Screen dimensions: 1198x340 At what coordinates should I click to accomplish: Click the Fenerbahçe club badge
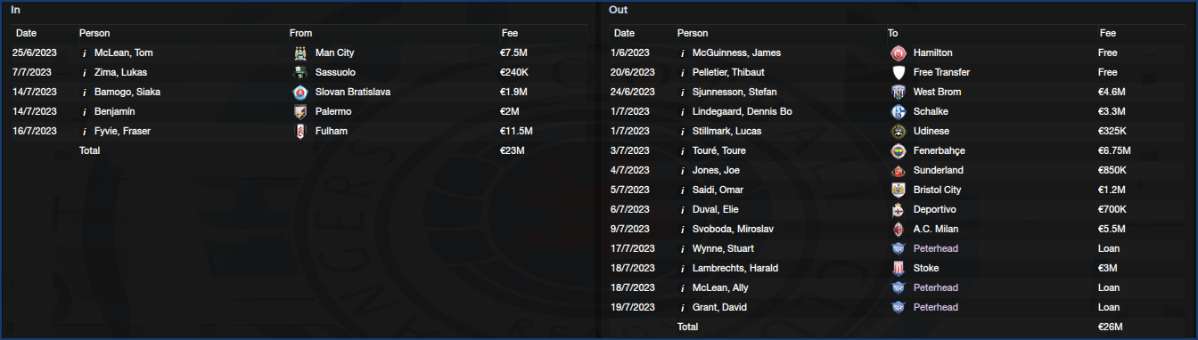pos(898,150)
